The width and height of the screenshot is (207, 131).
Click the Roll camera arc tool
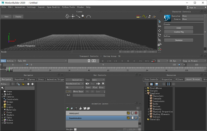point(89,17)
